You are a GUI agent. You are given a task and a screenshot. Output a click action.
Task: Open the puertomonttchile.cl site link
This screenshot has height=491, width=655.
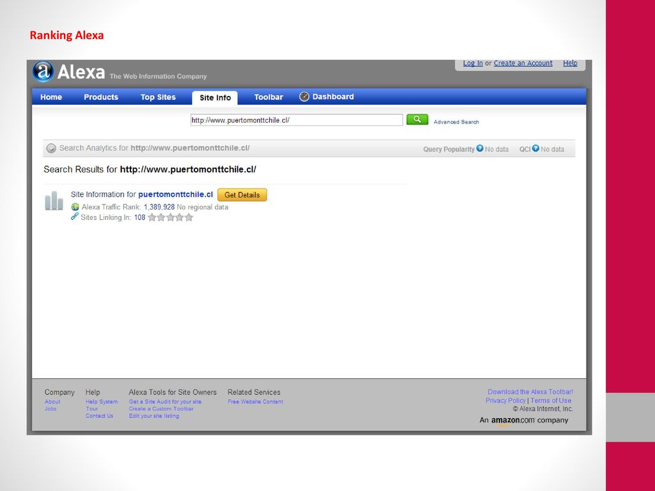click(x=175, y=194)
